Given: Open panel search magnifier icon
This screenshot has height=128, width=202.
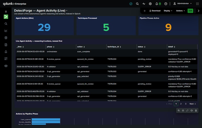Looking at the screenshot, I should click(x=179, y=111).
